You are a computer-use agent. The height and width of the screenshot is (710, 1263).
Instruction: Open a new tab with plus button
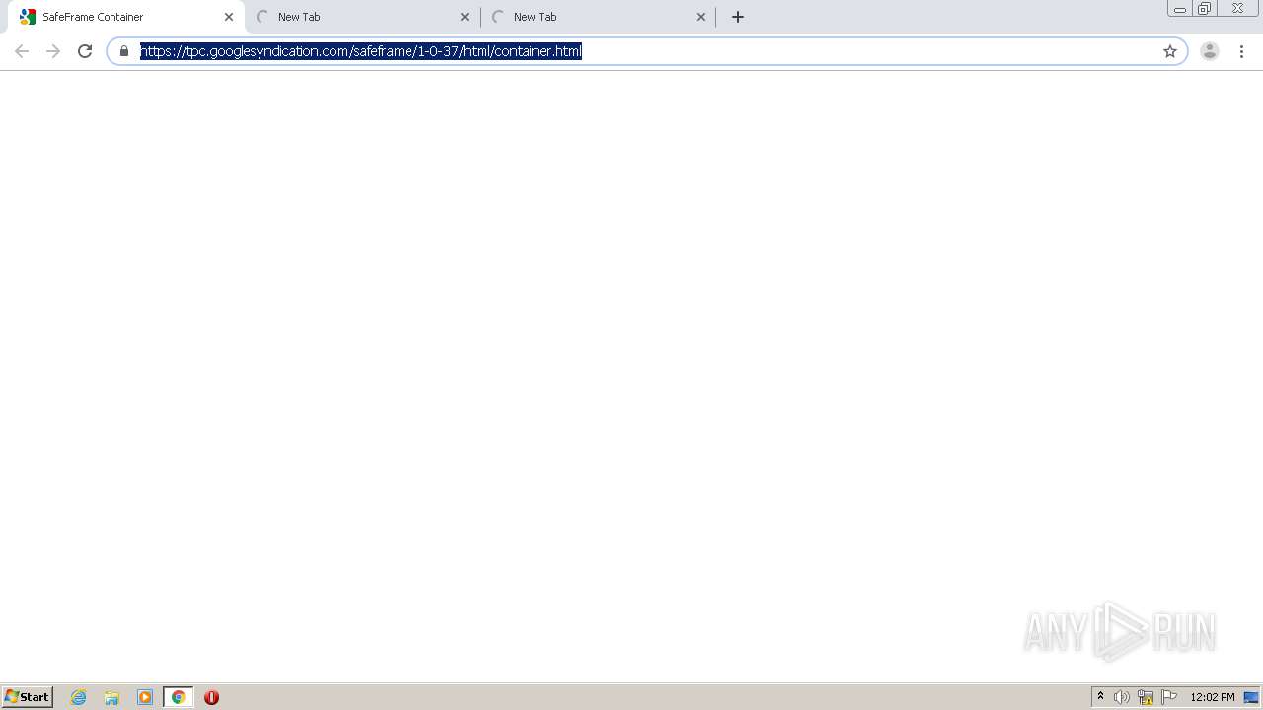738,17
